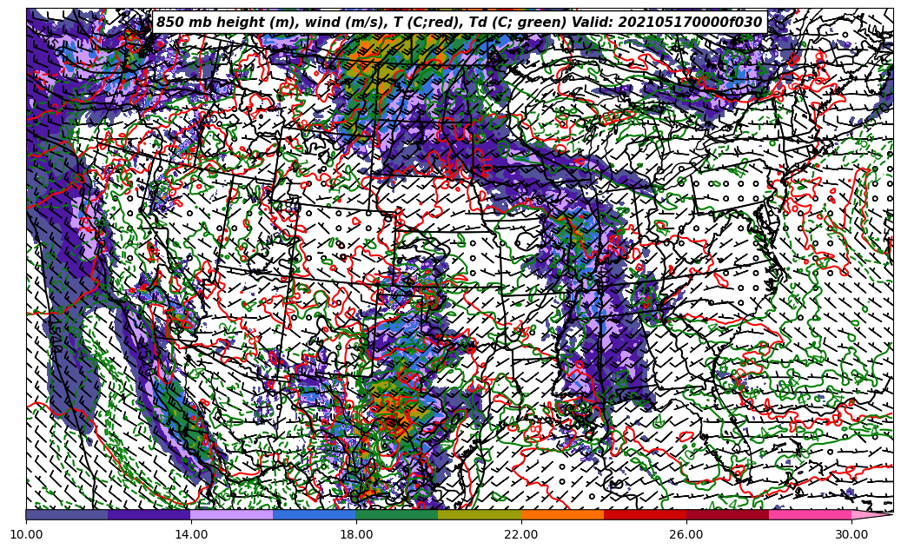Click the pale pink colorbar arrow tip

click(871, 514)
